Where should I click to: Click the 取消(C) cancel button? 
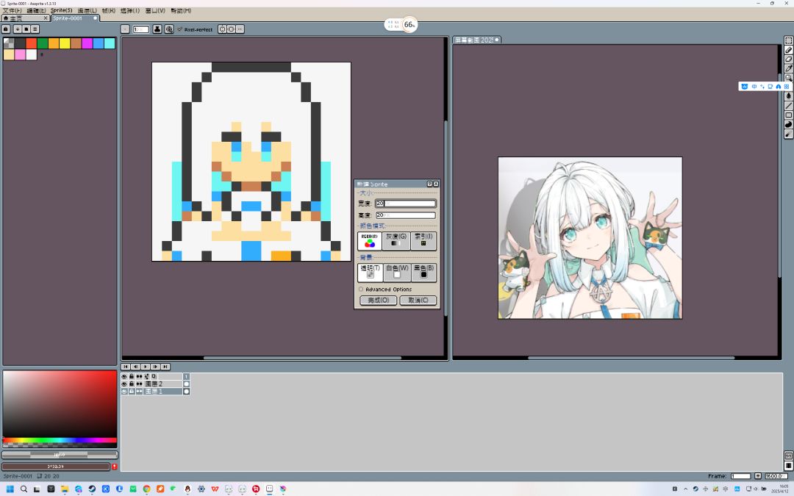[x=418, y=301]
